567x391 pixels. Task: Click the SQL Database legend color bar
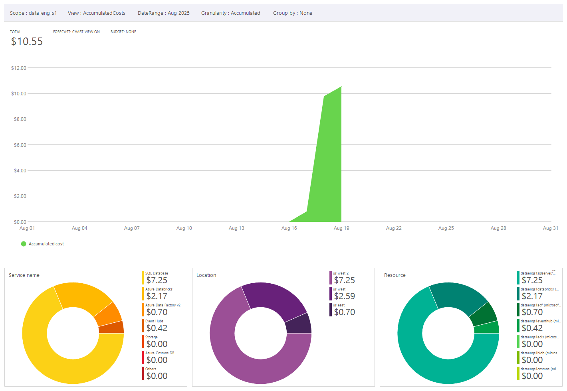pyautogui.click(x=143, y=278)
